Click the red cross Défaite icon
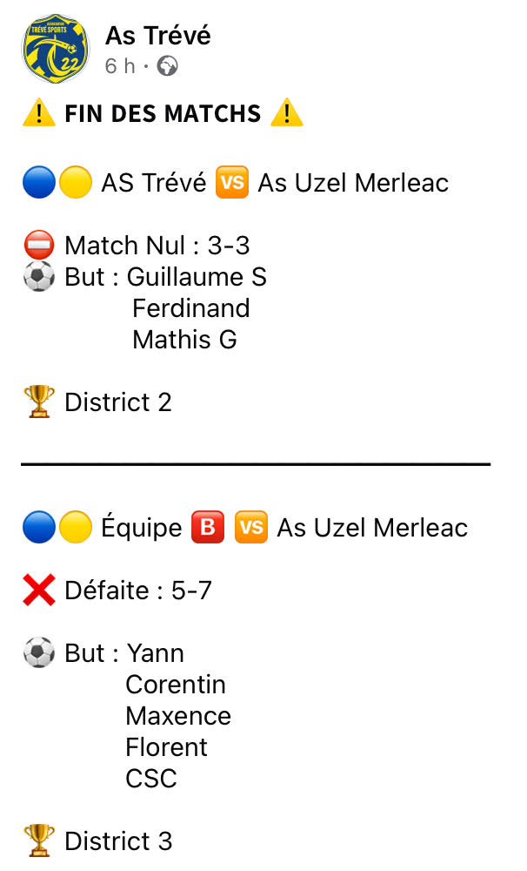527x871 pixels. 39,591
